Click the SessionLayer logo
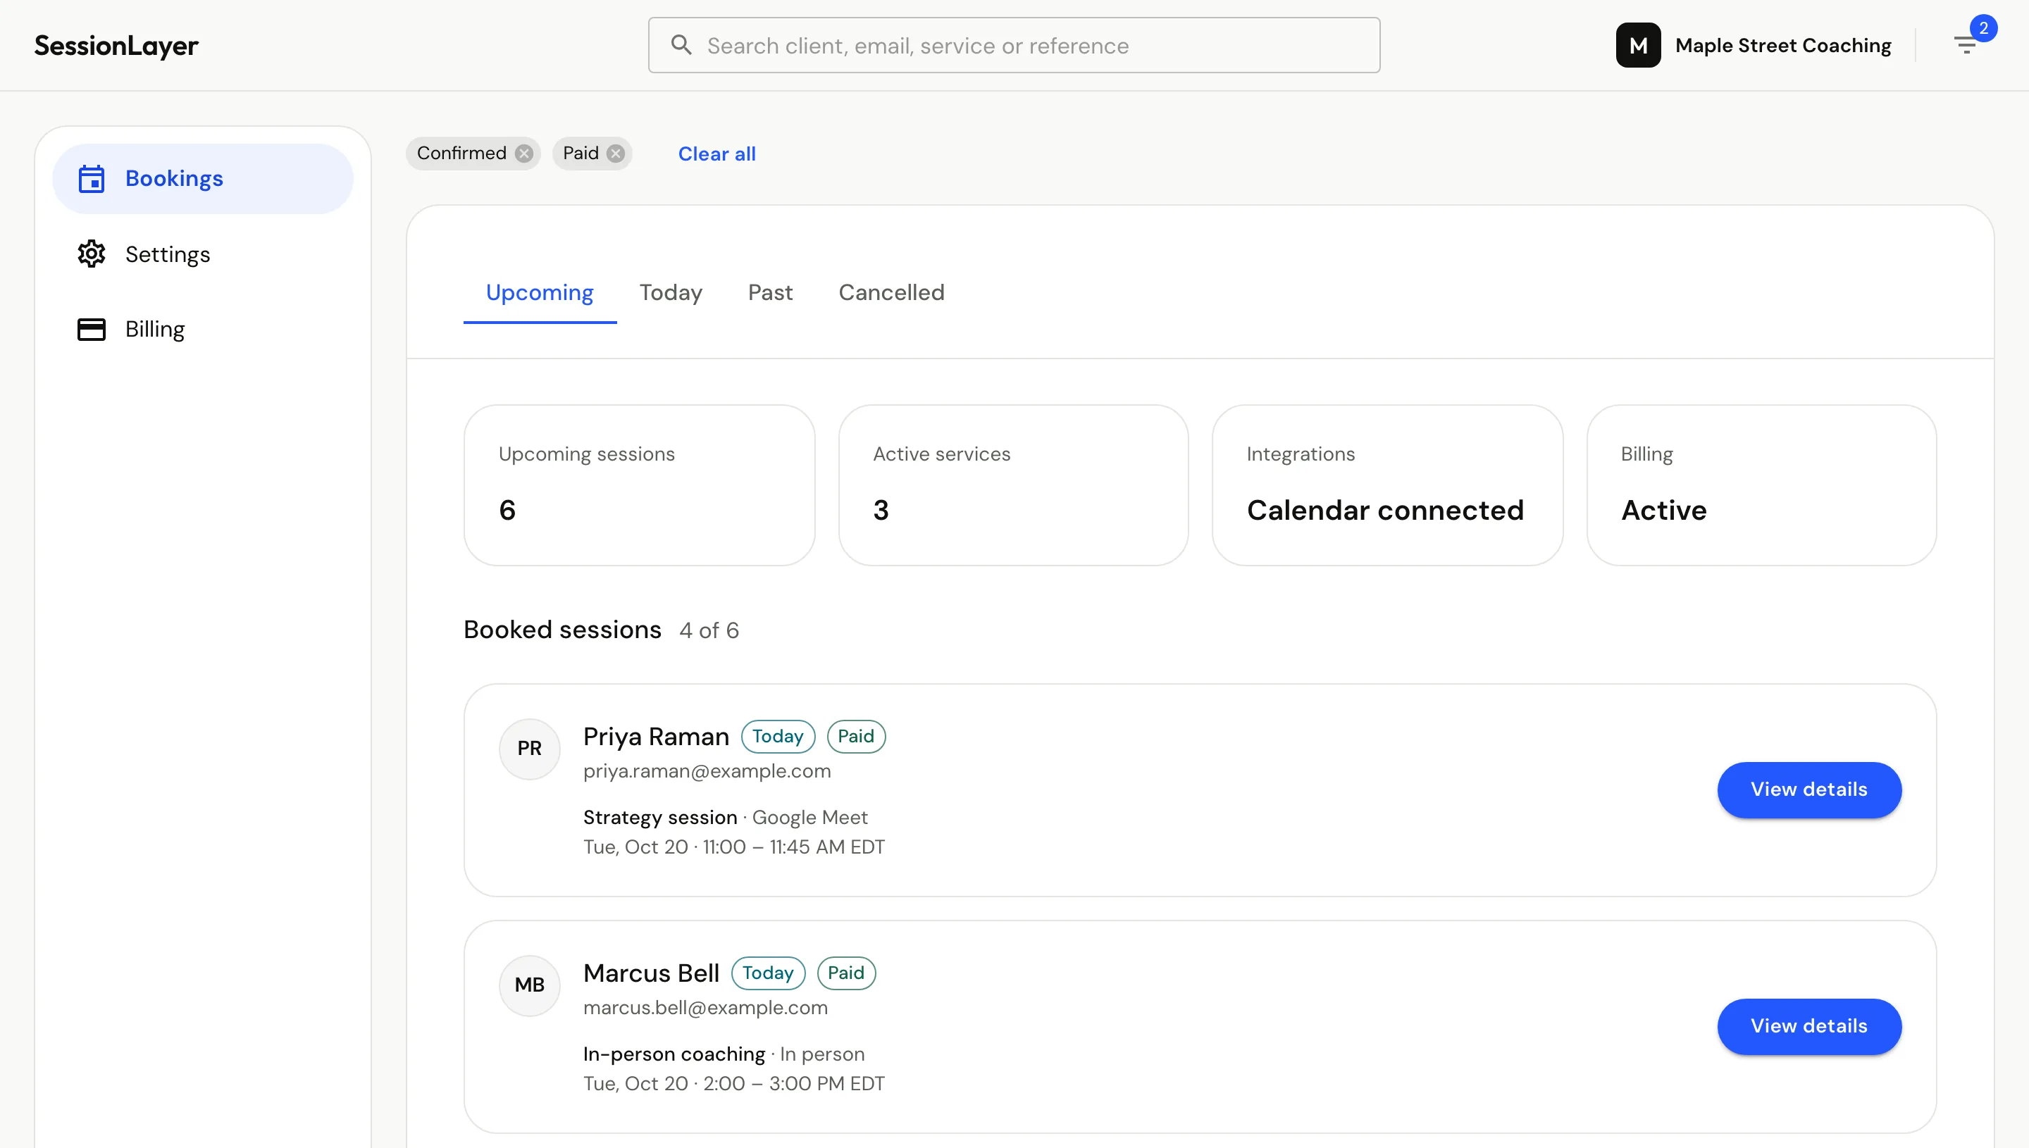 [116, 46]
